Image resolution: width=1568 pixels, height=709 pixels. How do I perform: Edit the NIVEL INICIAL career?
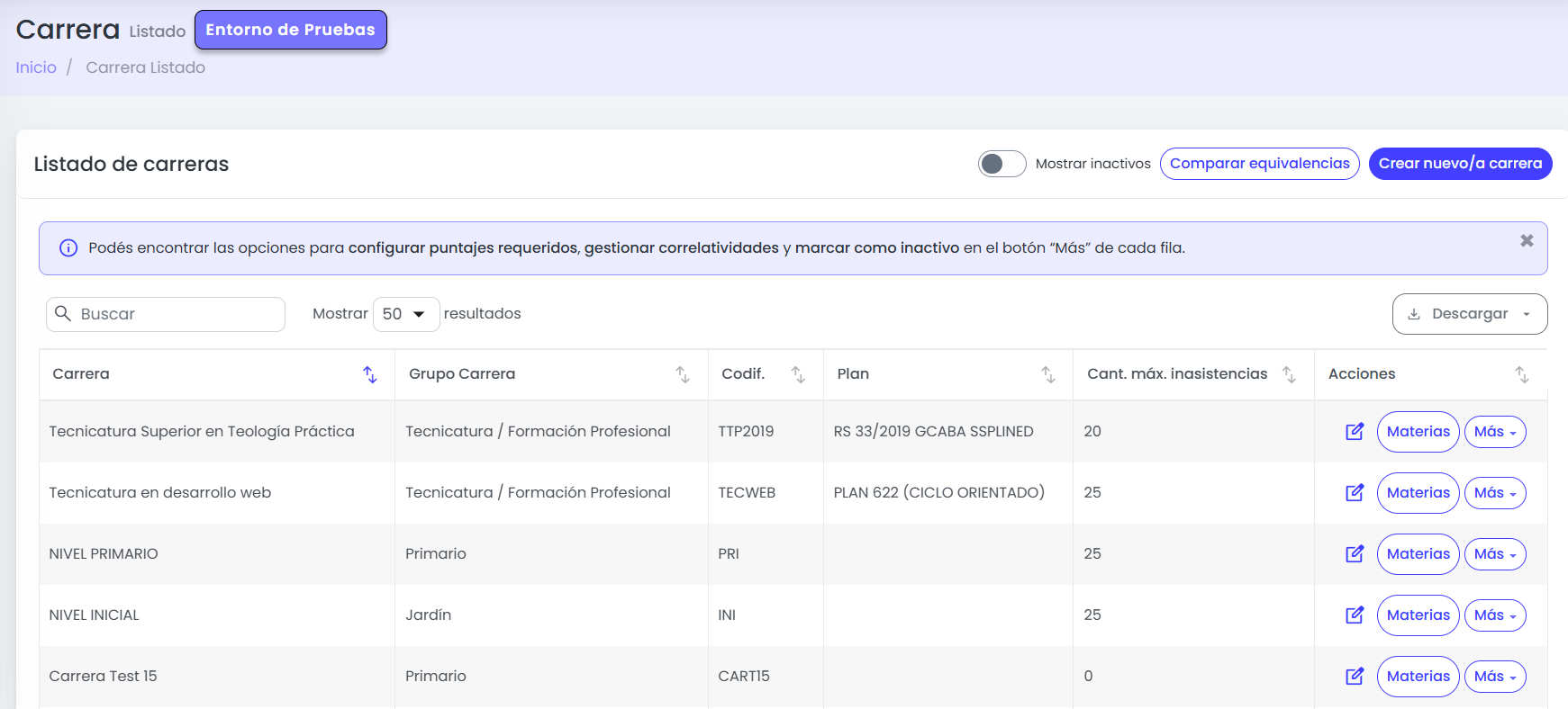tap(1355, 615)
